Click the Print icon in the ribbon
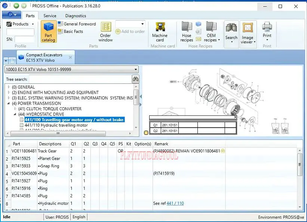 click(x=267, y=30)
